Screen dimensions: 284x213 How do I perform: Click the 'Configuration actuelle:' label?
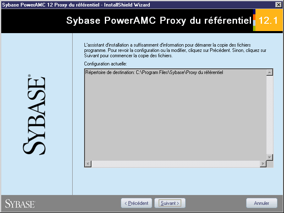click(x=105, y=64)
